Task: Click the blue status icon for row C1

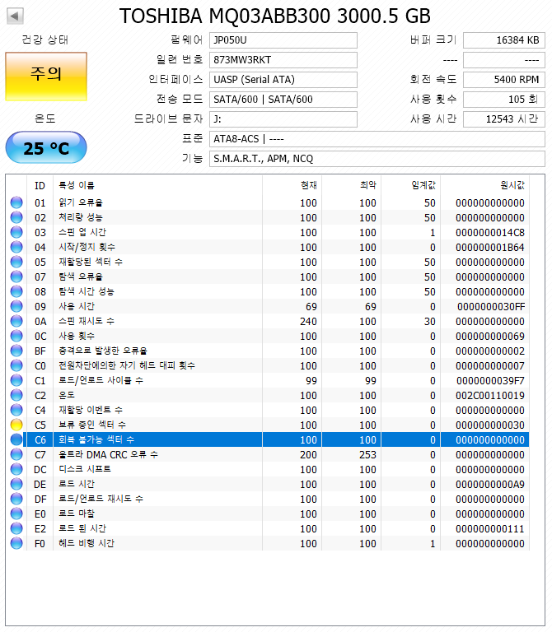Action: tap(16, 380)
